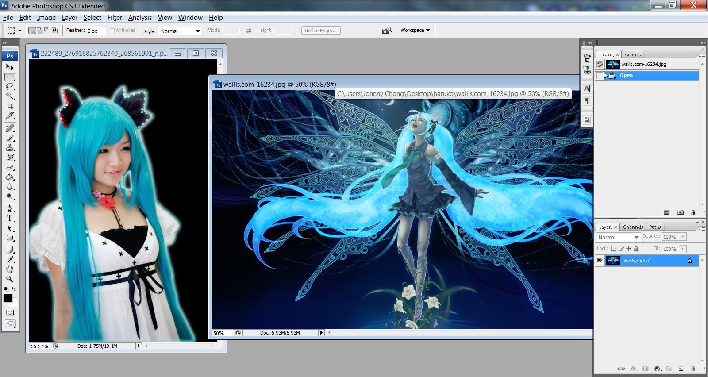Add a layer mask
708x377 pixels.
tap(645, 369)
